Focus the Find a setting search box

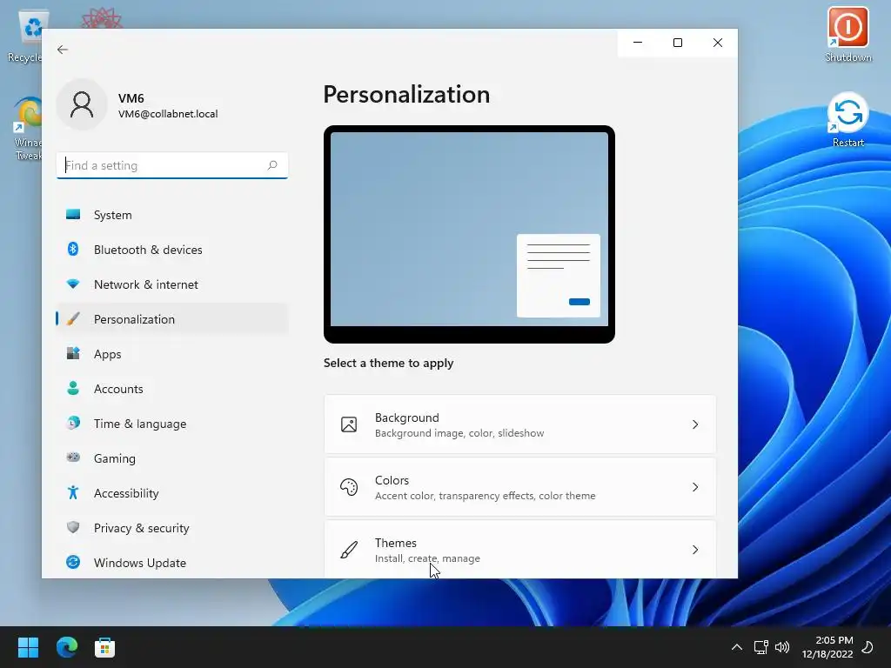click(x=172, y=165)
